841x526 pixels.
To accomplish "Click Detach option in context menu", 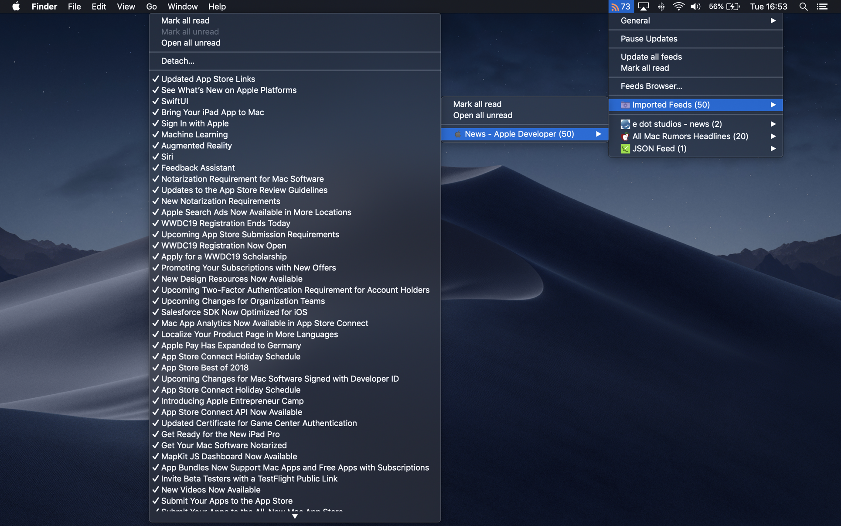I will (177, 61).
